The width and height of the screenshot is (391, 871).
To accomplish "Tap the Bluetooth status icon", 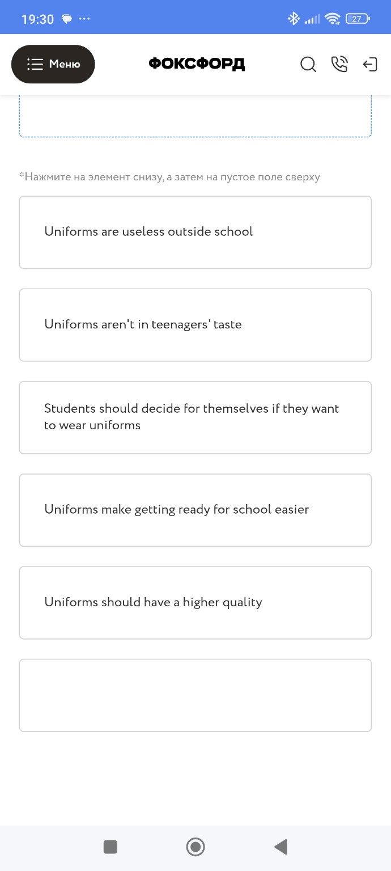I will pos(294,19).
